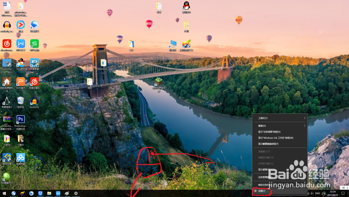The height and width of the screenshot is (197, 349).
Task: Open the 小软件 folder
Action: 7,141
